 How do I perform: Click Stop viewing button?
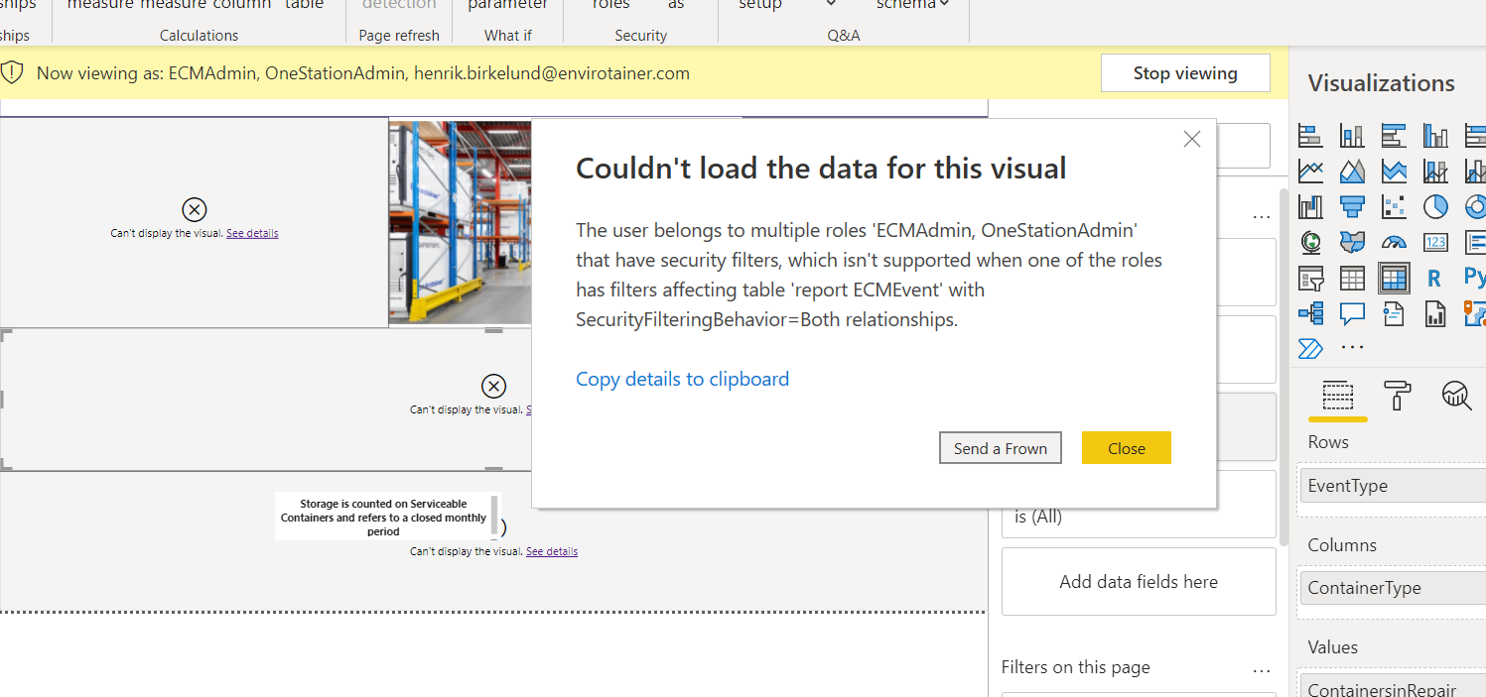[x=1185, y=73]
